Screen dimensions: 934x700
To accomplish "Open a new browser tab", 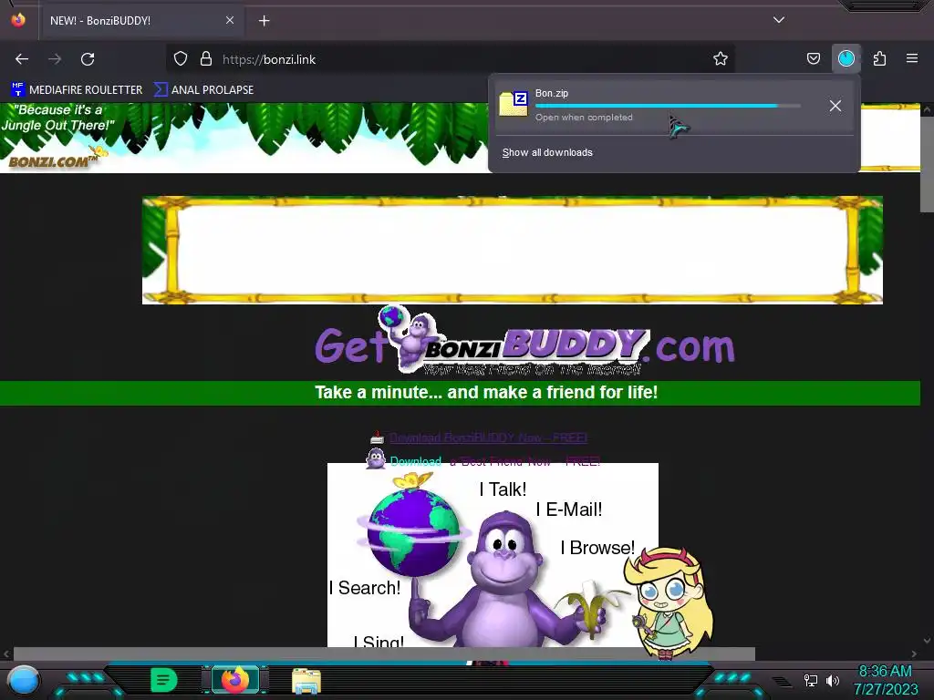I will click(x=264, y=21).
